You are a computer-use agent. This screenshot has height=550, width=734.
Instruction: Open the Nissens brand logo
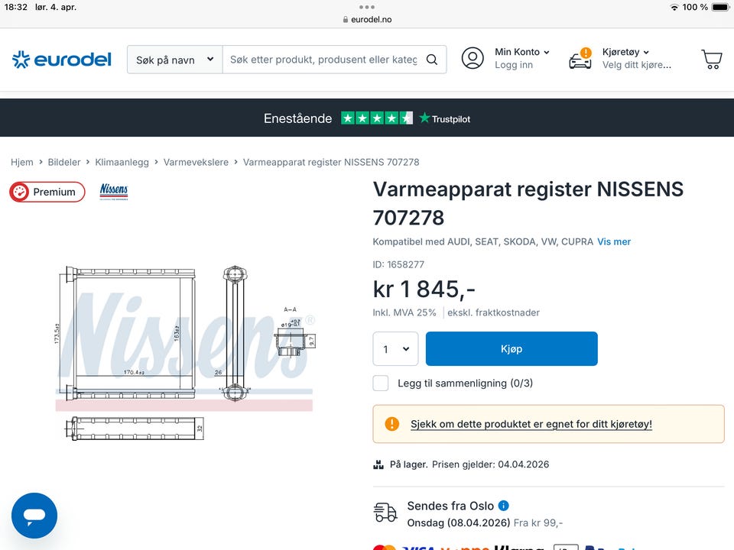(114, 191)
